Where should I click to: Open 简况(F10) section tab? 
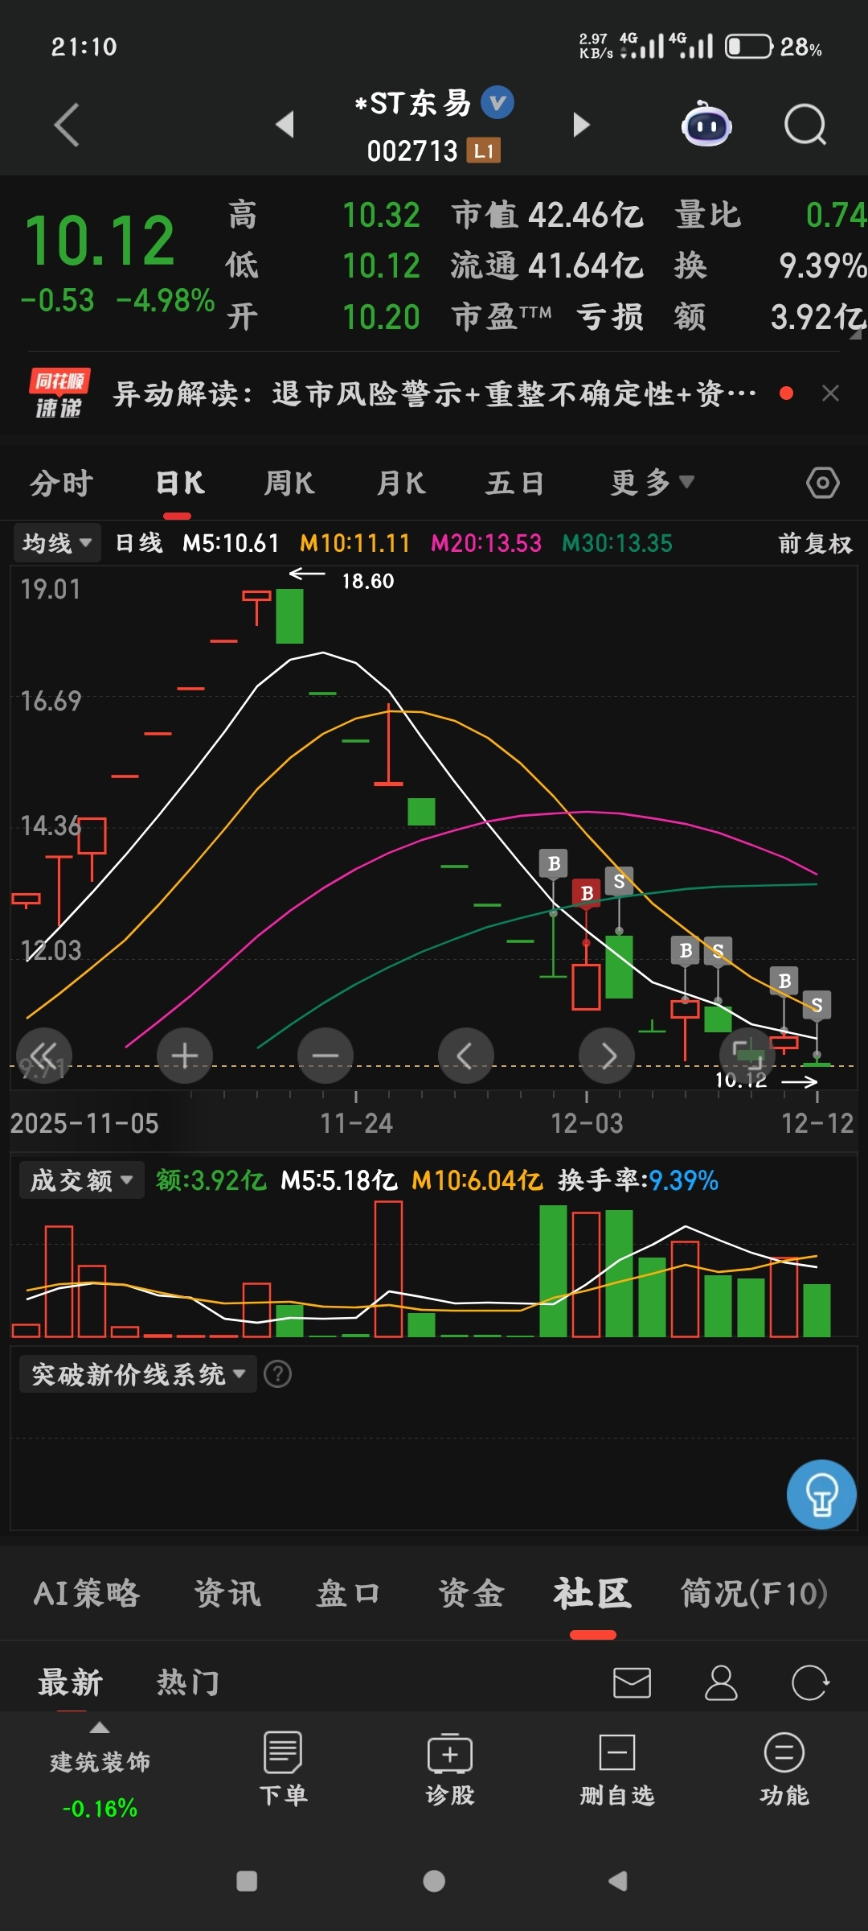coord(754,1593)
